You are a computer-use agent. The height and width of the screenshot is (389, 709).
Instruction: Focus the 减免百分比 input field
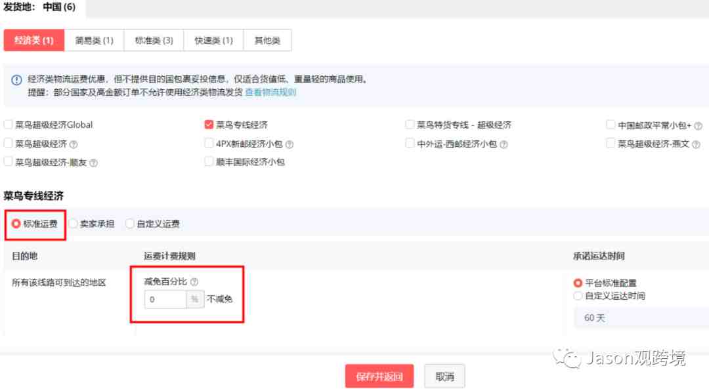point(165,300)
